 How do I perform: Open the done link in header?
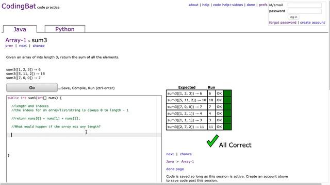coord(251,5)
